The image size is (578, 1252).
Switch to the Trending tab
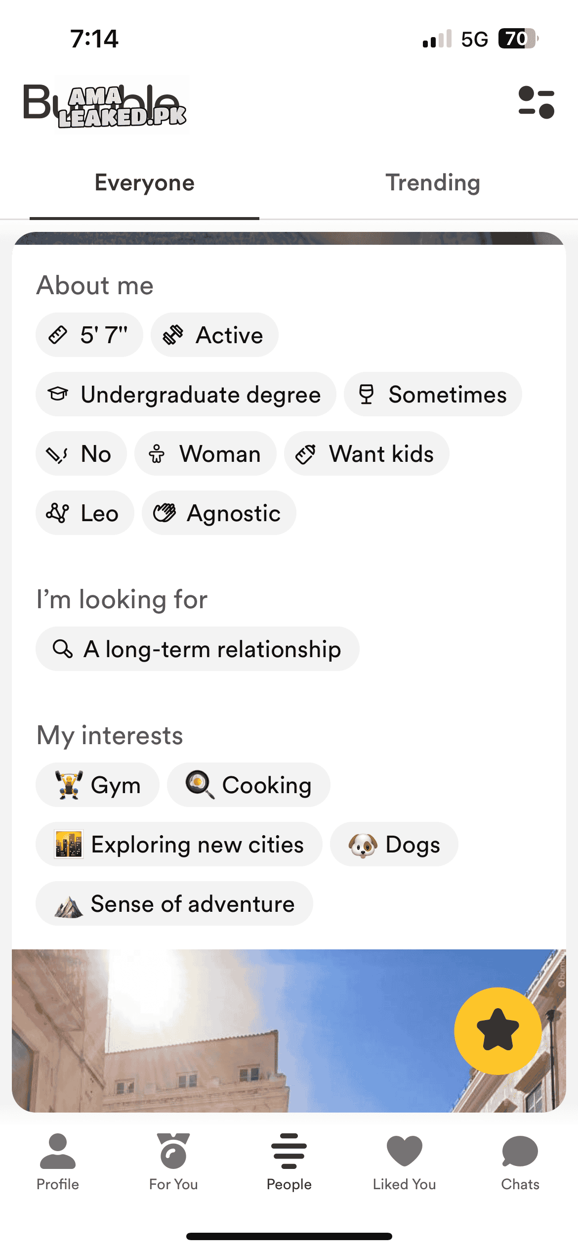433,183
